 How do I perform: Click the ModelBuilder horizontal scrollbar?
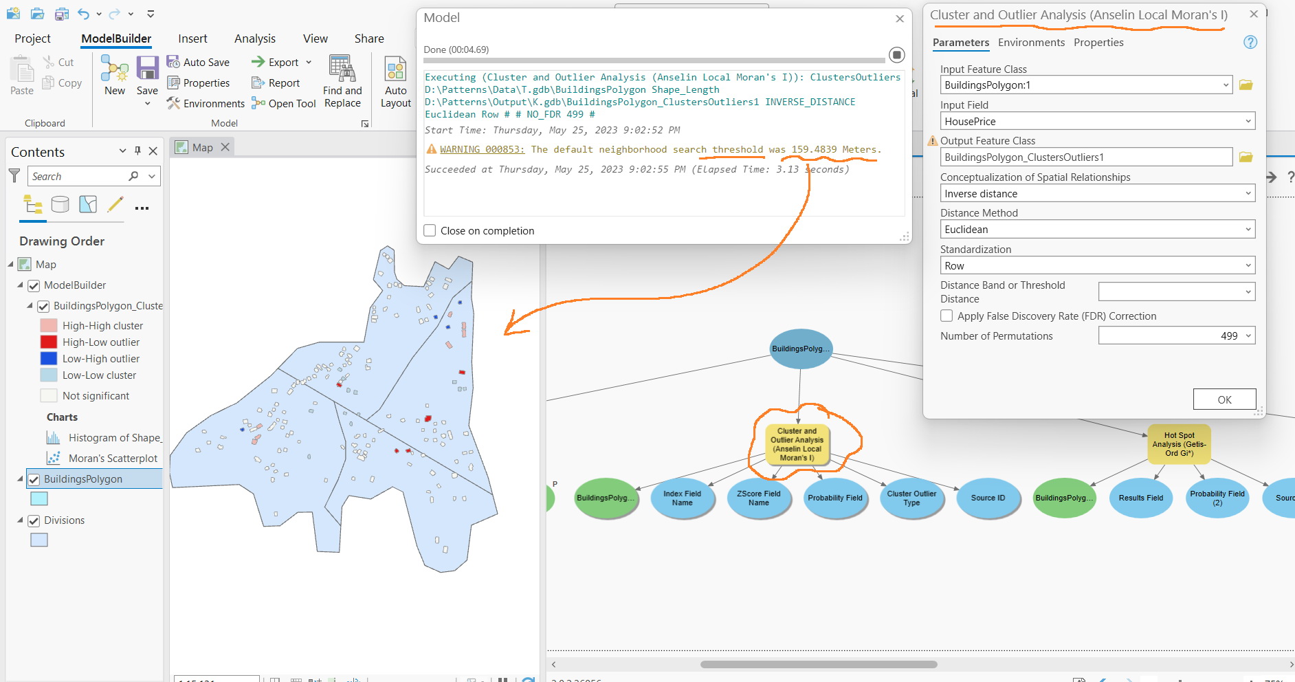click(x=818, y=664)
